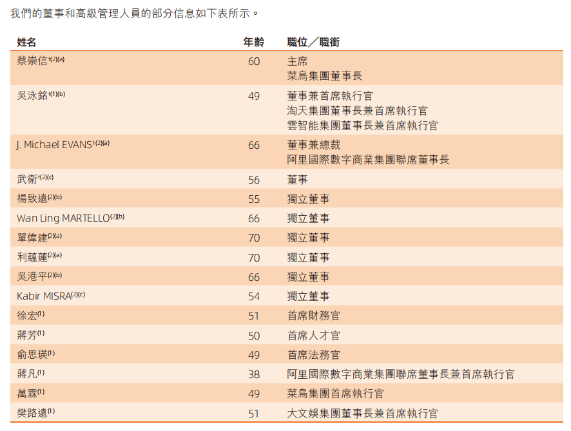The image size is (571, 431).
Task: Click the title 主席
Action: pyautogui.click(x=297, y=61)
